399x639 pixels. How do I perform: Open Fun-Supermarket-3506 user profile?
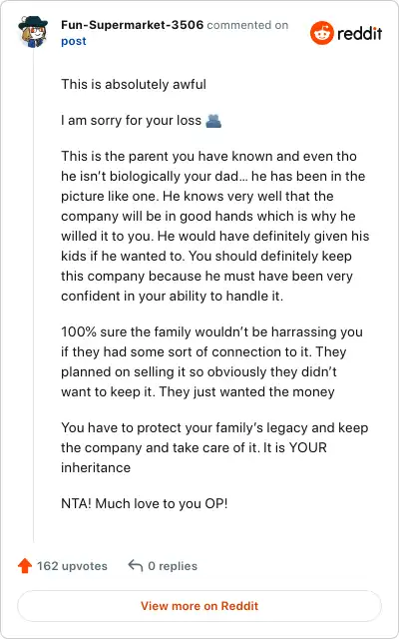click(x=132, y=25)
